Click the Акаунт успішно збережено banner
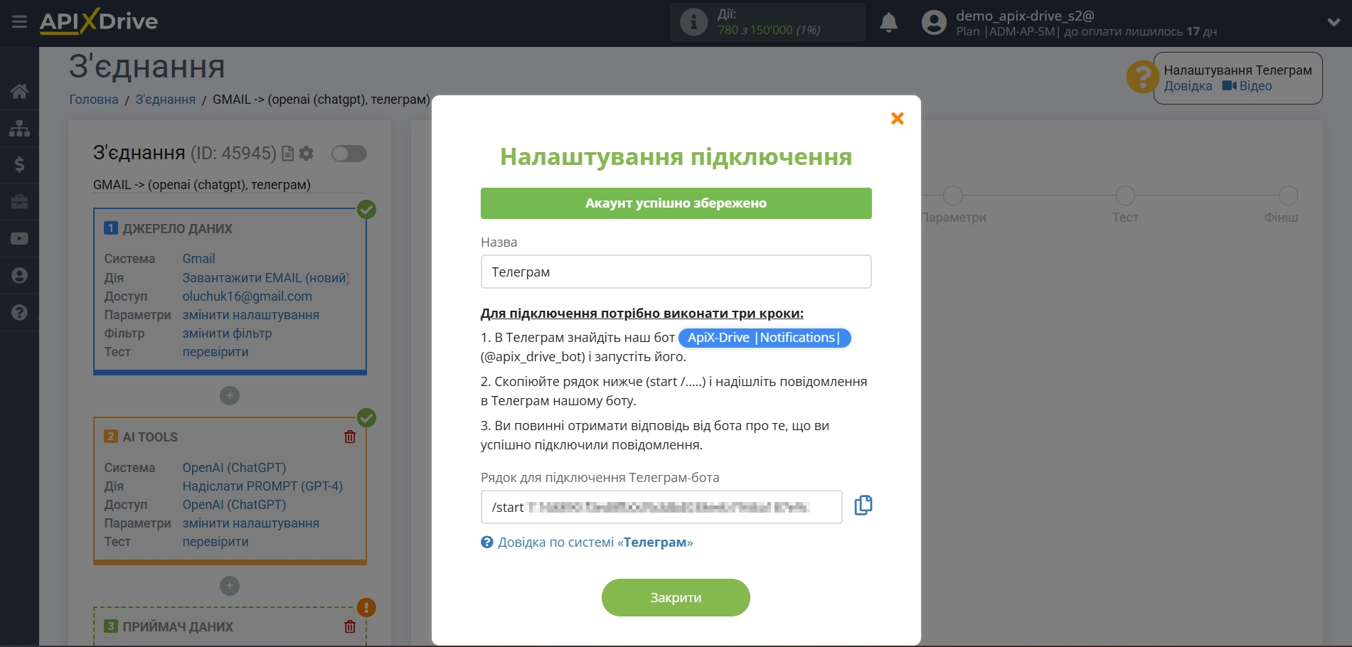1352x647 pixels. tap(676, 203)
